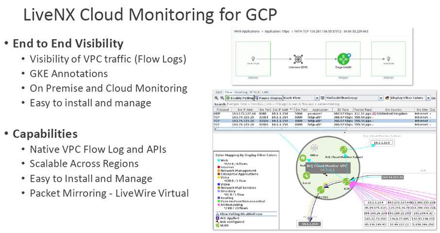Click the destination location pin 54.69.53.239
This screenshot has height=233, width=440.
389,59
